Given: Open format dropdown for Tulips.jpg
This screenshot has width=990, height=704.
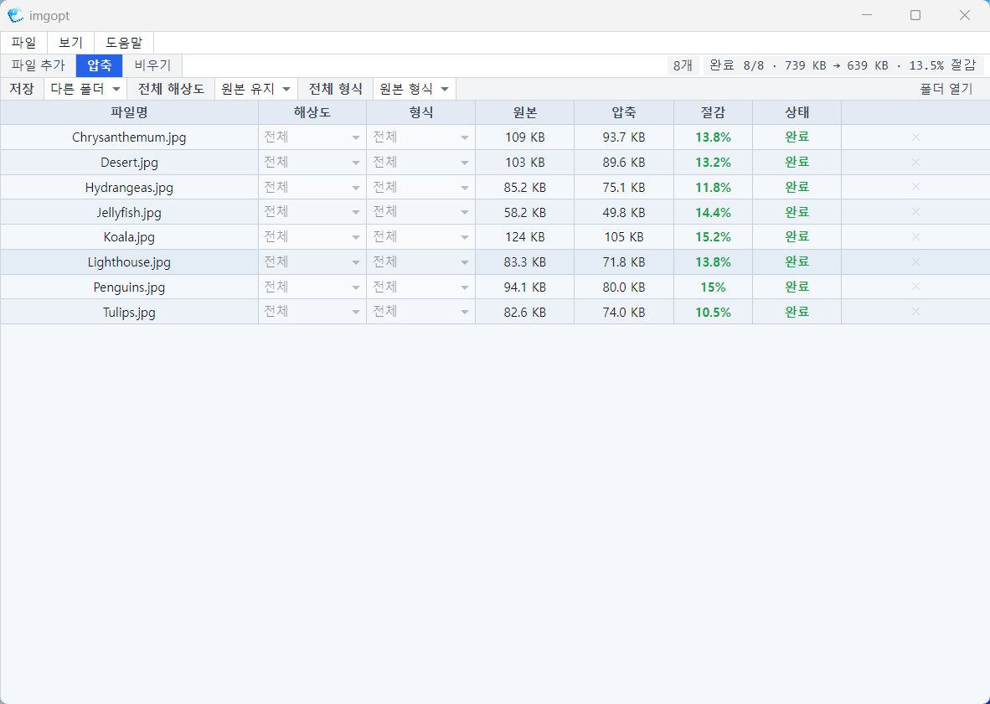Looking at the screenshot, I should 420,312.
